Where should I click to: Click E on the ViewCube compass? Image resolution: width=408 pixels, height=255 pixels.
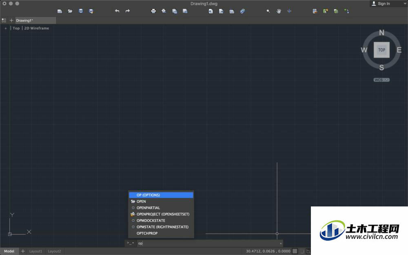point(399,50)
